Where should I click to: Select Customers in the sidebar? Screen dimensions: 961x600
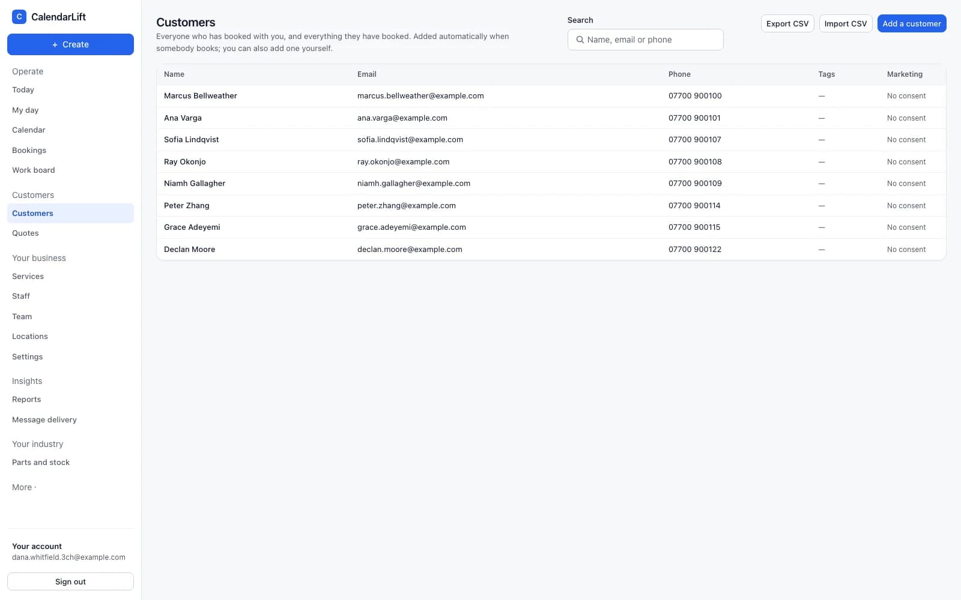pyautogui.click(x=70, y=213)
